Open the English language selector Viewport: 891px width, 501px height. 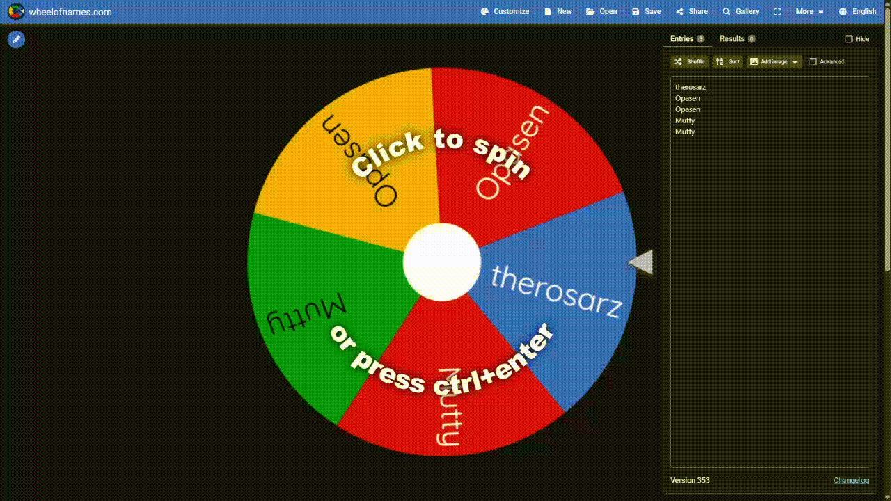tap(858, 11)
